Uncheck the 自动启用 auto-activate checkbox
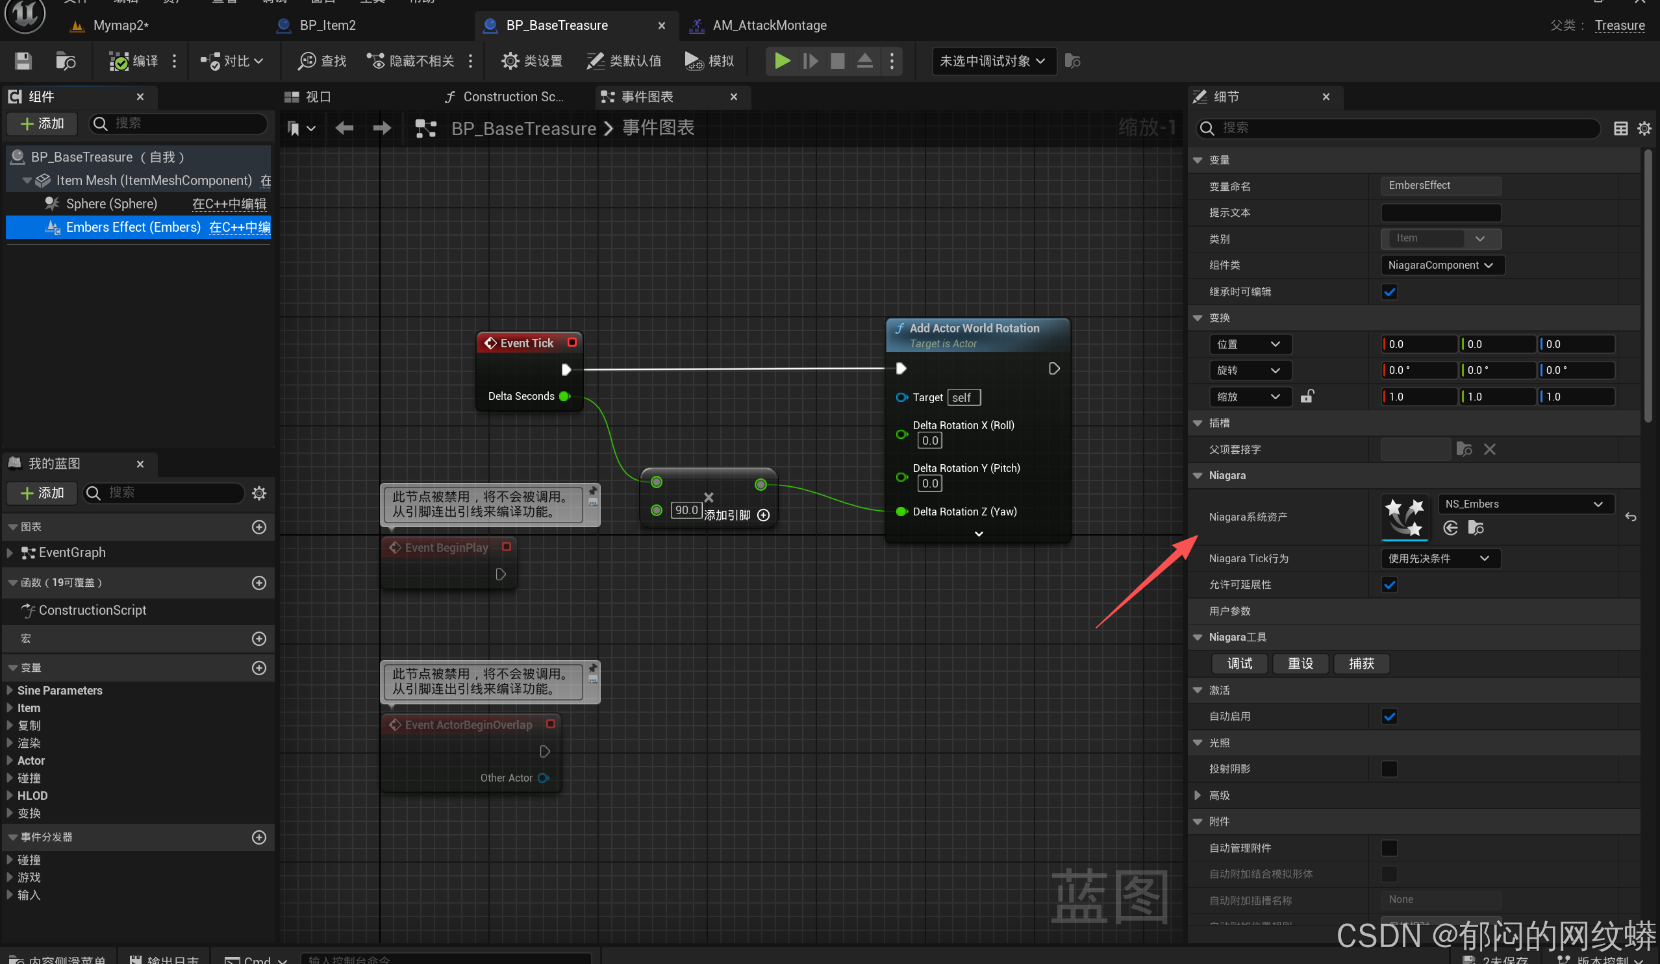Viewport: 1660px width, 964px height. click(1389, 717)
